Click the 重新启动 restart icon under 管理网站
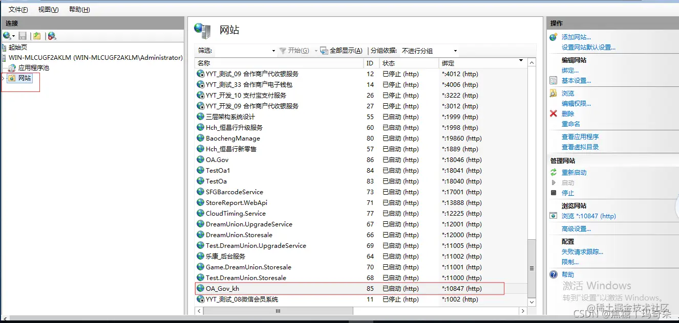The image size is (679, 323). [x=553, y=173]
